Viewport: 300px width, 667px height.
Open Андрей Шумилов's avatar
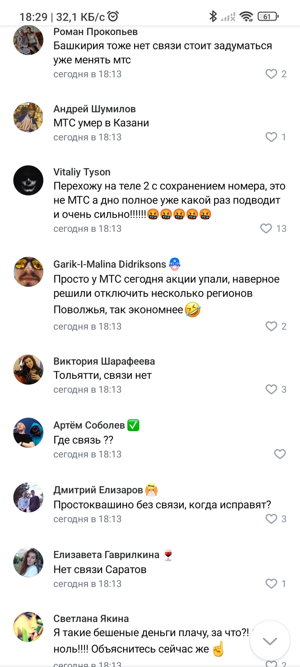click(x=28, y=117)
